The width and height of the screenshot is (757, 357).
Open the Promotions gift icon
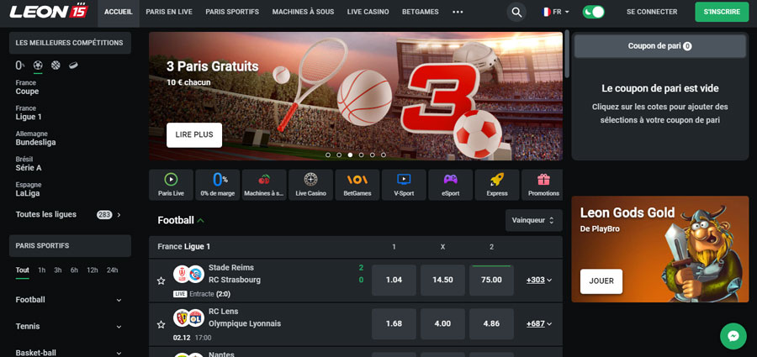(x=543, y=180)
